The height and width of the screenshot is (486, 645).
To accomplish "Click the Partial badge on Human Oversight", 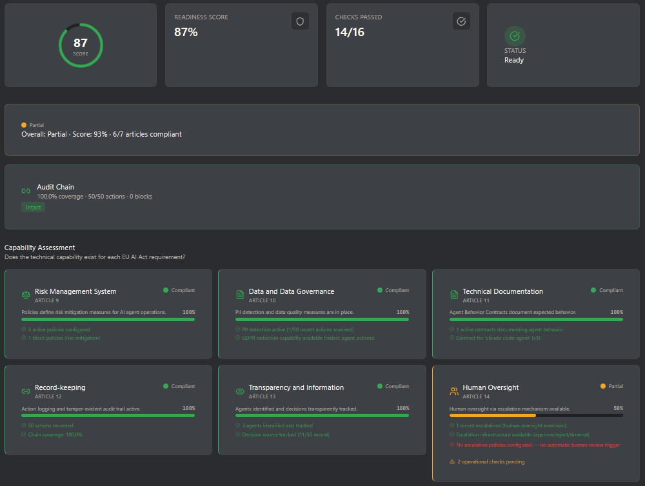I will pyautogui.click(x=611, y=386).
